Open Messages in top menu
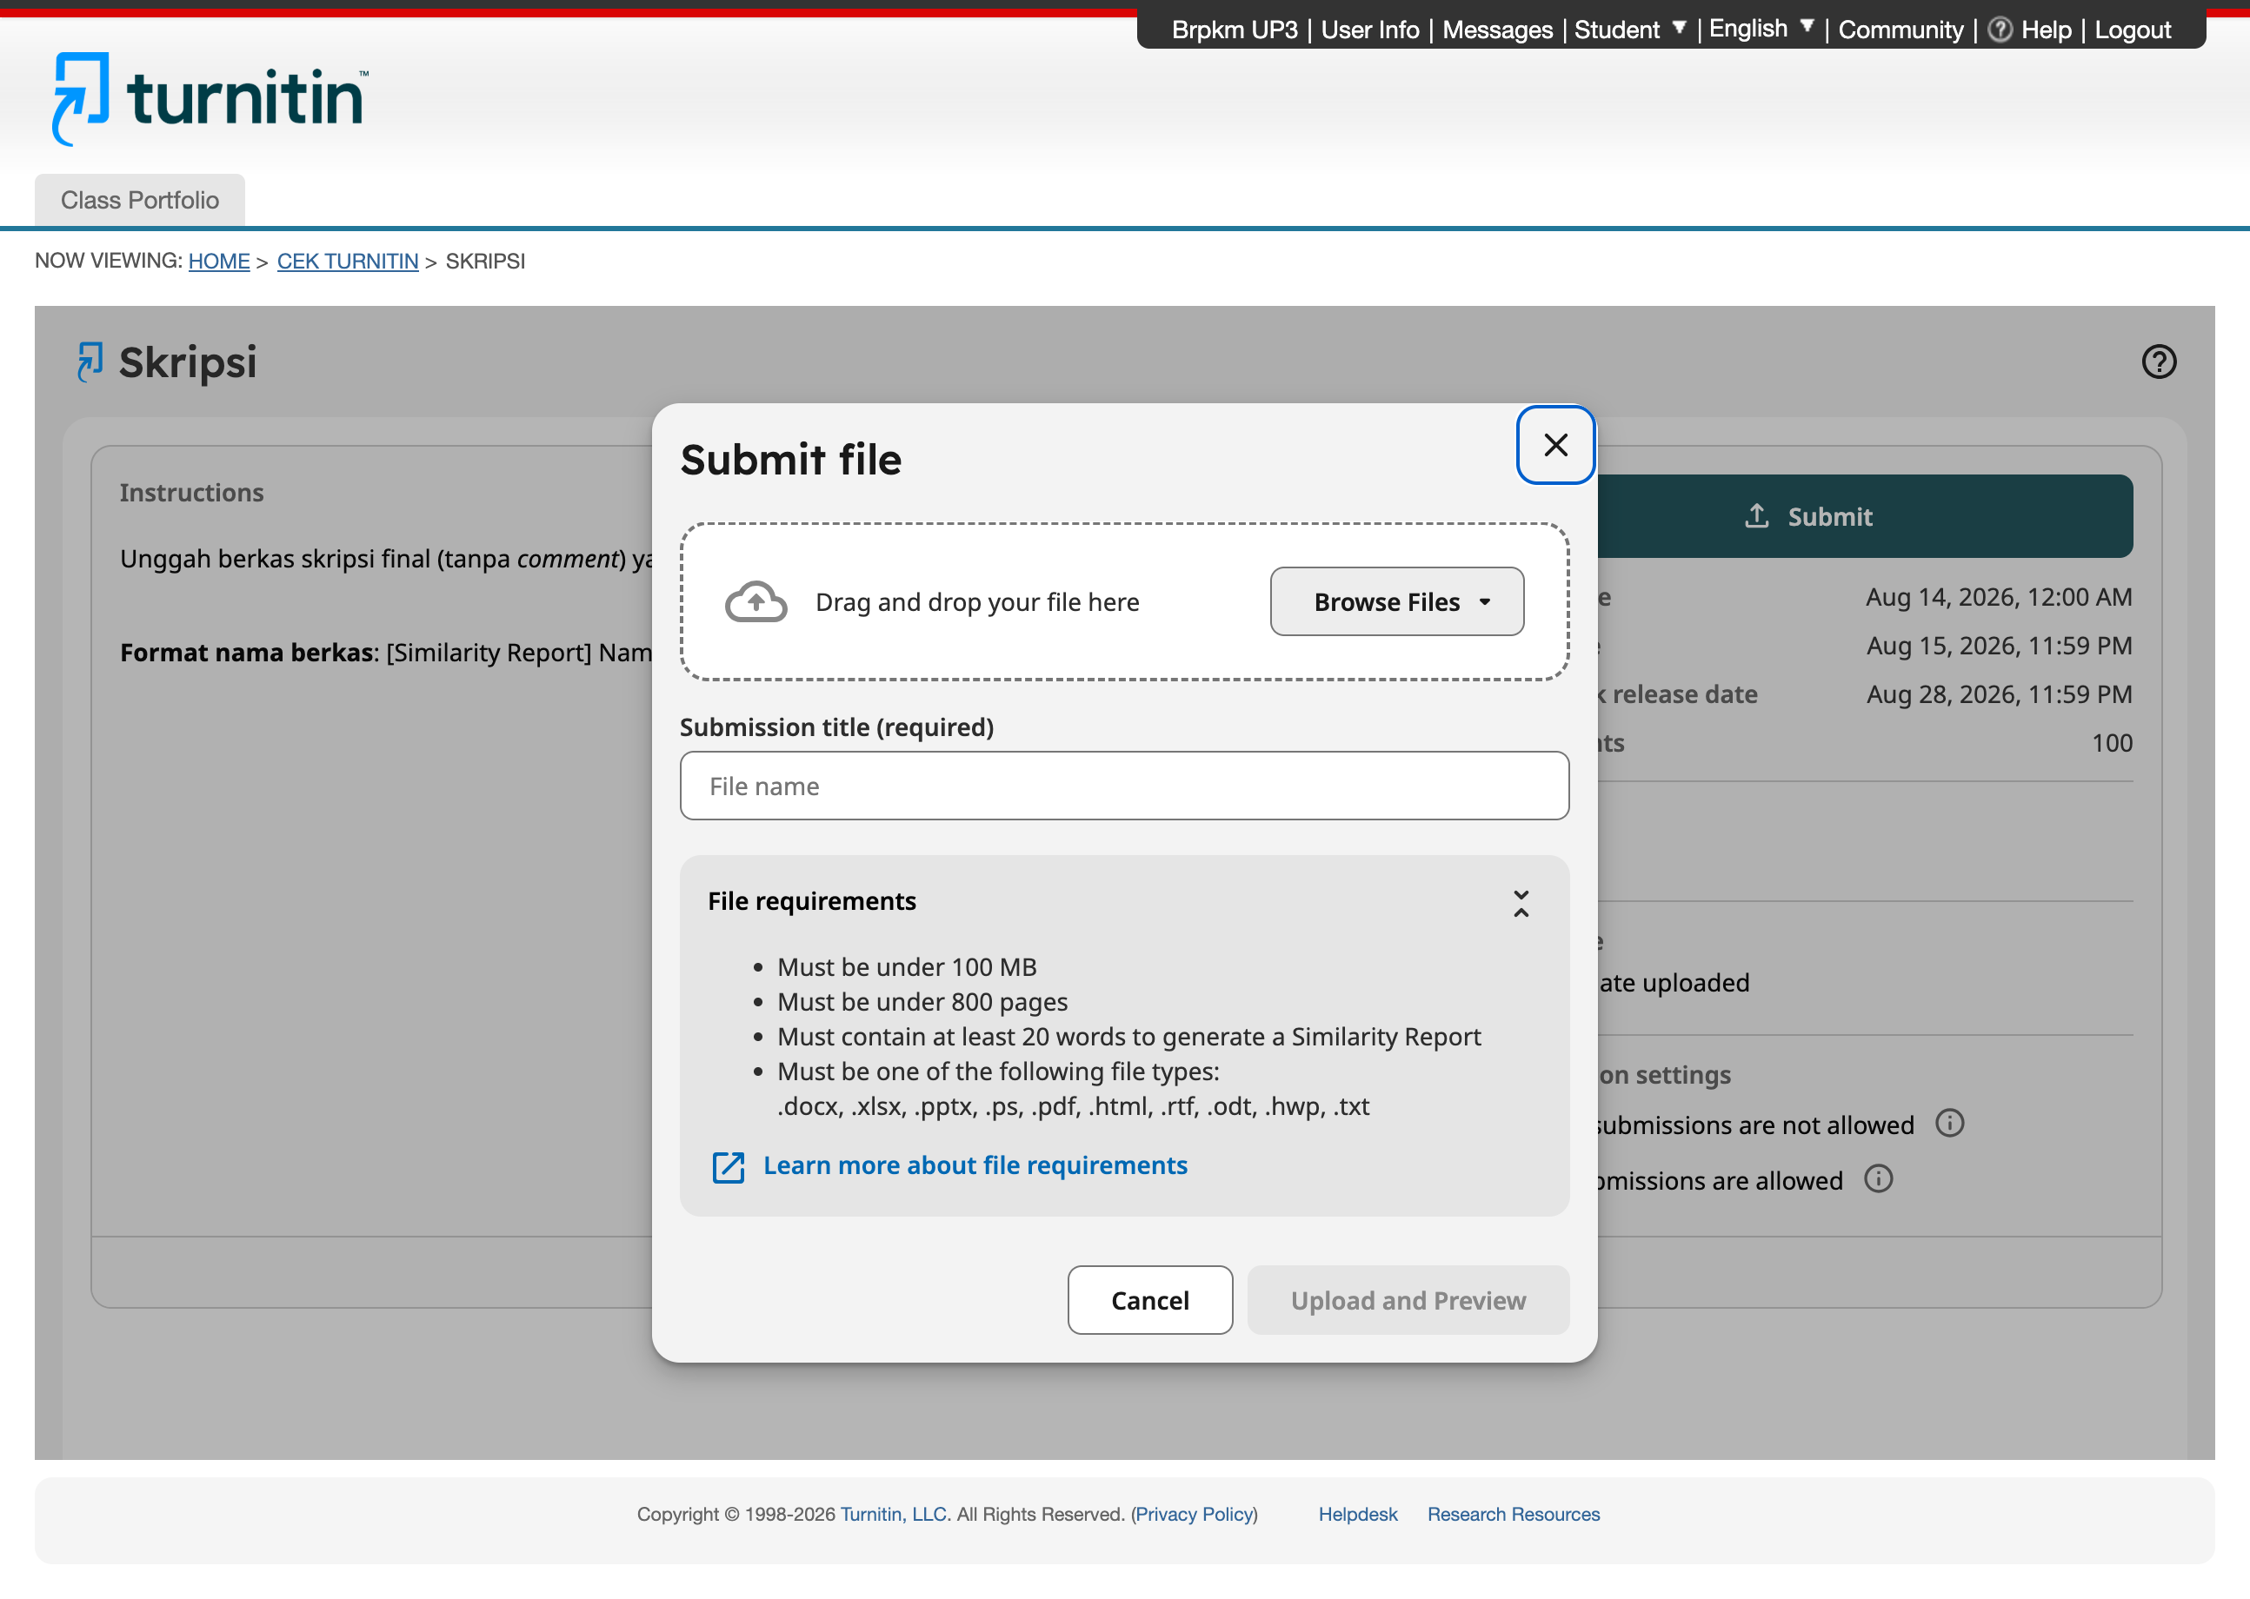Image resolution: width=2250 pixels, height=1599 pixels. point(1496,30)
